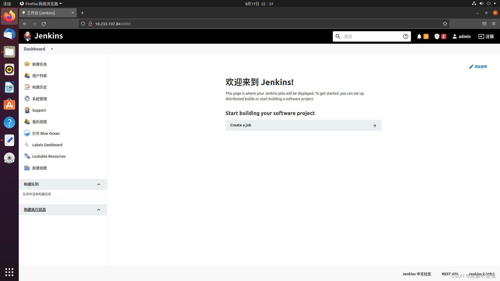Open LibreOffice Writer from the dock

(x=9, y=87)
